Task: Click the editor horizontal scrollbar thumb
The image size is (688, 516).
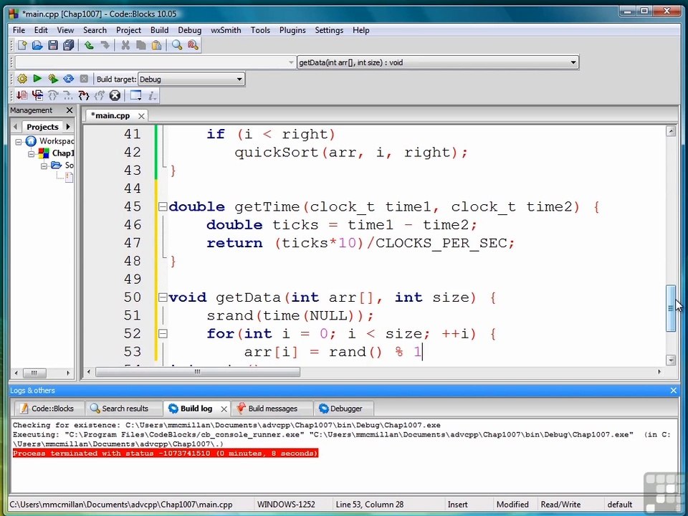Action: click(x=198, y=372)
